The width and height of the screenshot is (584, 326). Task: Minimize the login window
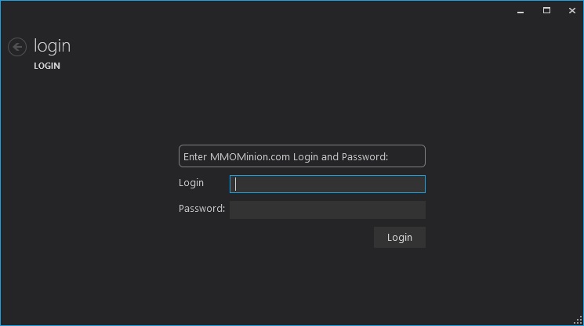point(521,11)
